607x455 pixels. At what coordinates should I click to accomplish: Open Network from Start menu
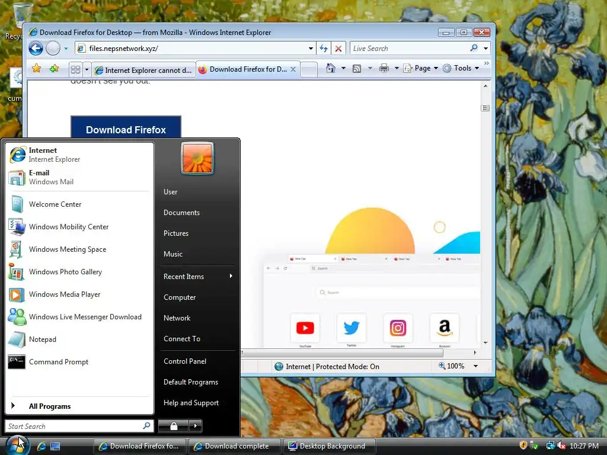(197, 318)
